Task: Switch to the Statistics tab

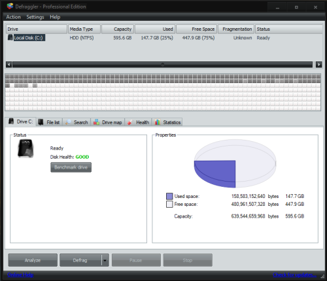Action: pyautogui.click(x=167, y=122)
